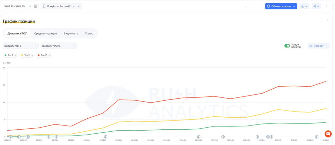Click the date range input field

pyautogui.click(x=16, y=6)
